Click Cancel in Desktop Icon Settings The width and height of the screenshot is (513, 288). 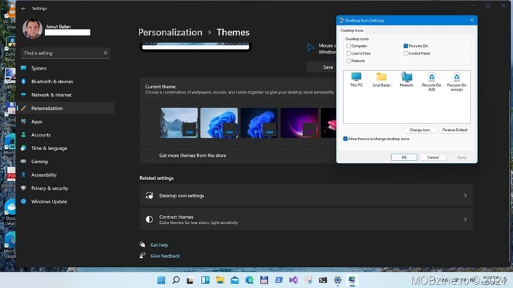pyautogui.click(x=433, y=158)
